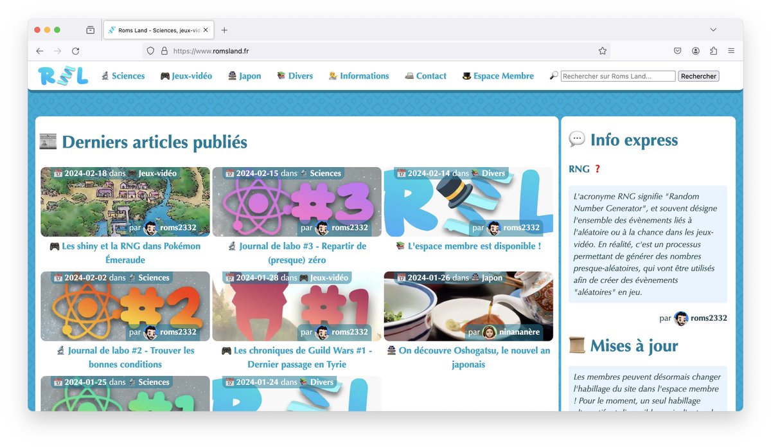Click the sidebar toggle icon beside tab

[90, 30]
